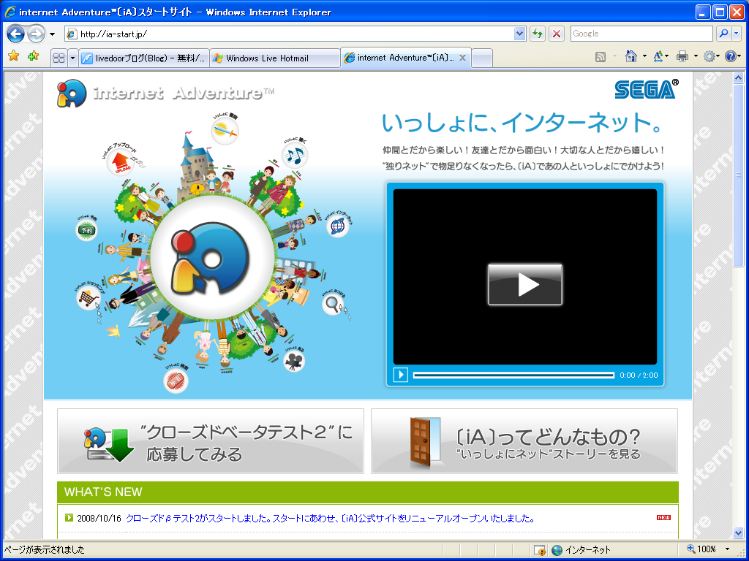Click the インターネット security zone indicator
The image size is (749, 561).
pyautogui.click(x=581, y=549)
